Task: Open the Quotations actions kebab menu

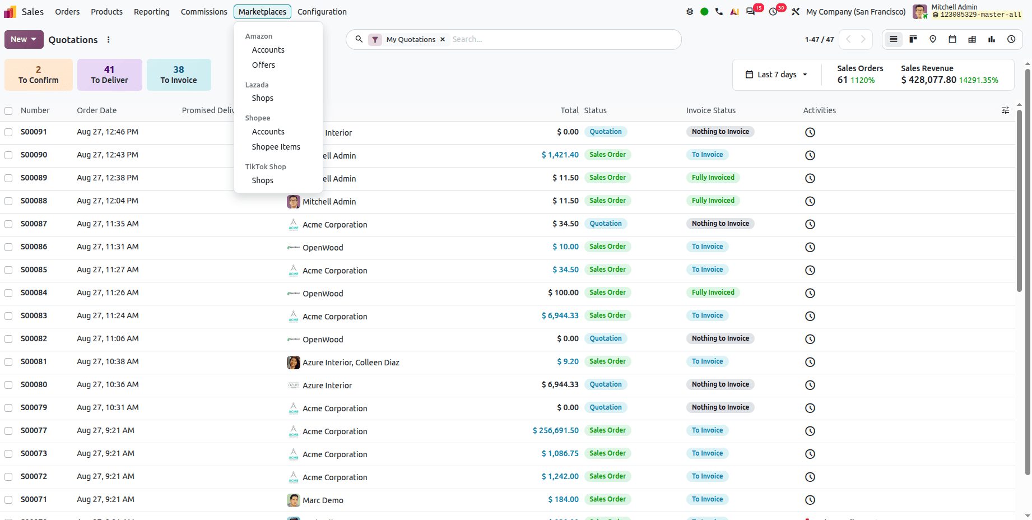Action: (x=108, y=40)
